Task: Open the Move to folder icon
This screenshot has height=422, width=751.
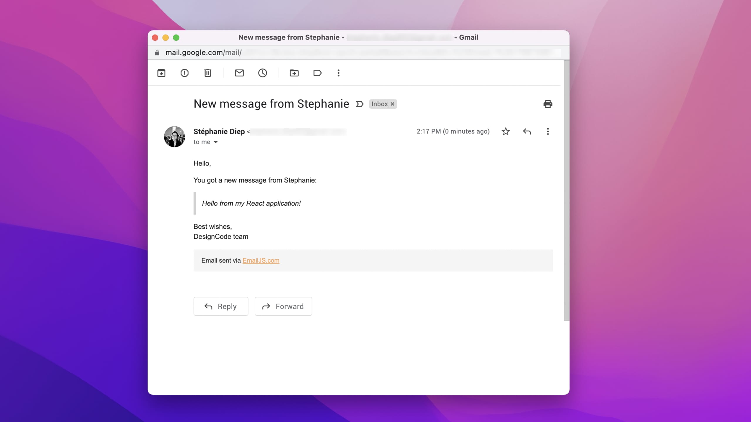Action: tap(294, 73)
